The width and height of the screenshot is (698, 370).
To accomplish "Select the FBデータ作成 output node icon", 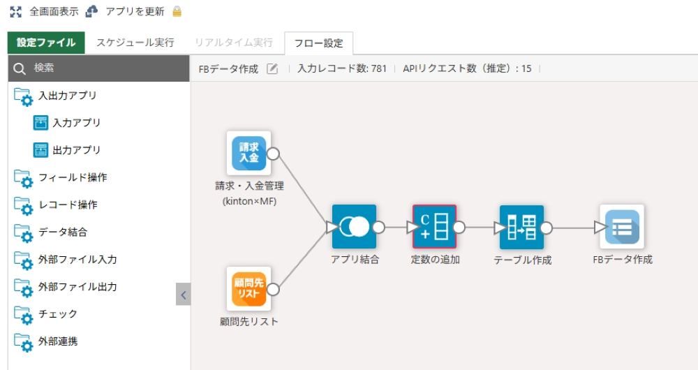I will [622, 227].
